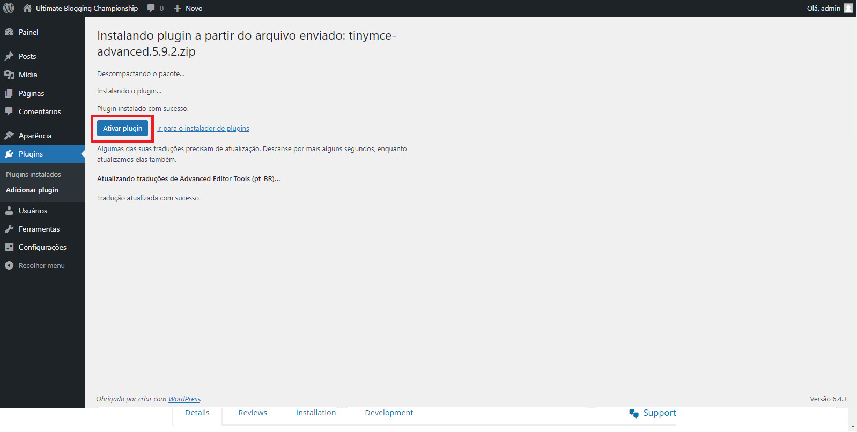Click the scrollbar down arrow
The height and width of the screenshot is (432, 857).
[853, 427]
